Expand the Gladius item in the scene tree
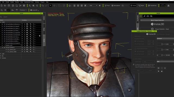This screenshot has height=97, width=174. click(x=2, y=45)
